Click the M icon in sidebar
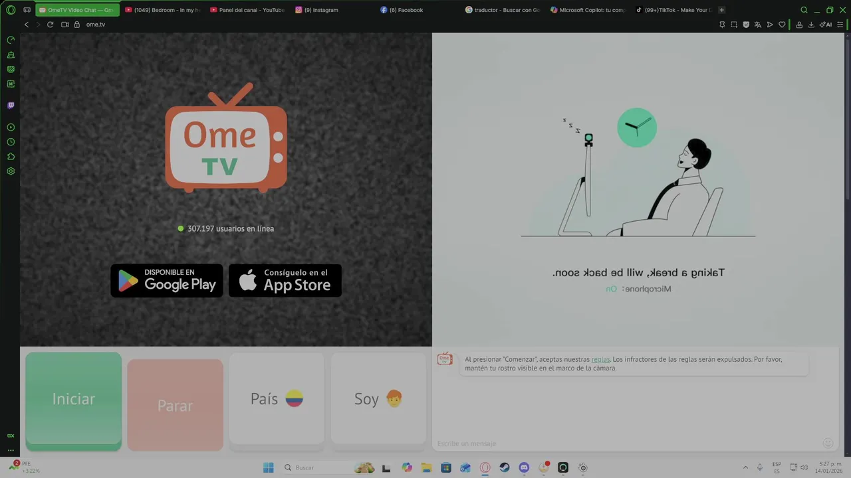851x478 pixels. tap(11, 84)
